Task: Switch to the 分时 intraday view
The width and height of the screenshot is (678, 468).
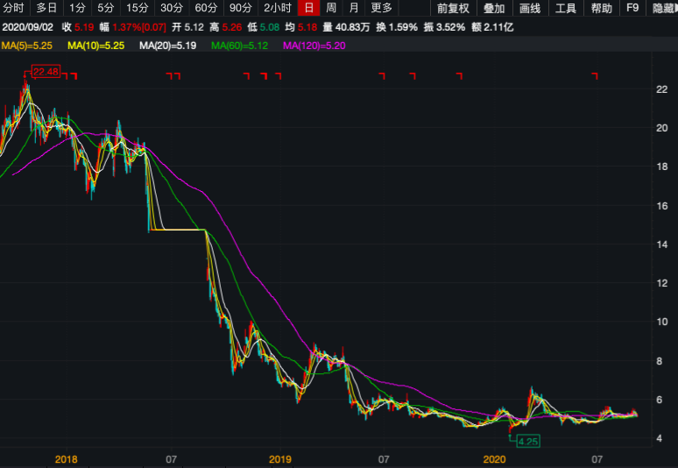Action: coord(12,8)
